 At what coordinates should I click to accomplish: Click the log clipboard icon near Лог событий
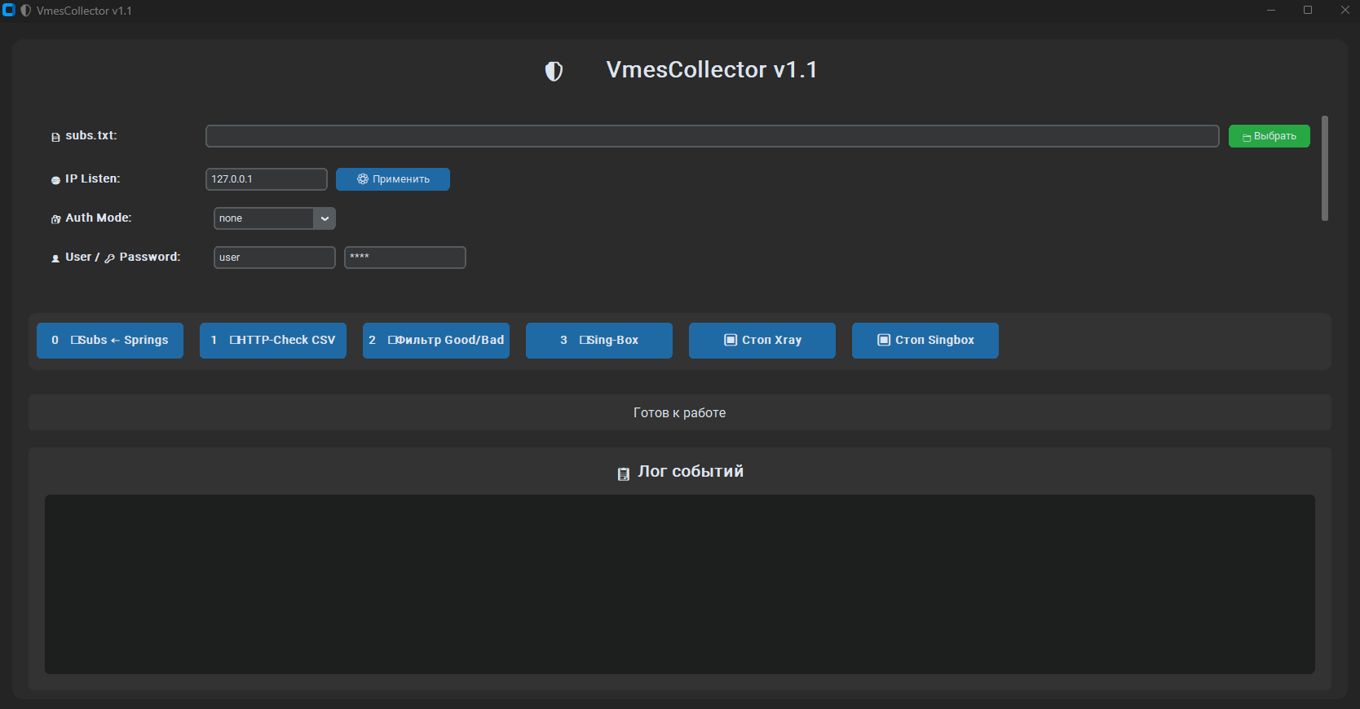coord(623,473)
